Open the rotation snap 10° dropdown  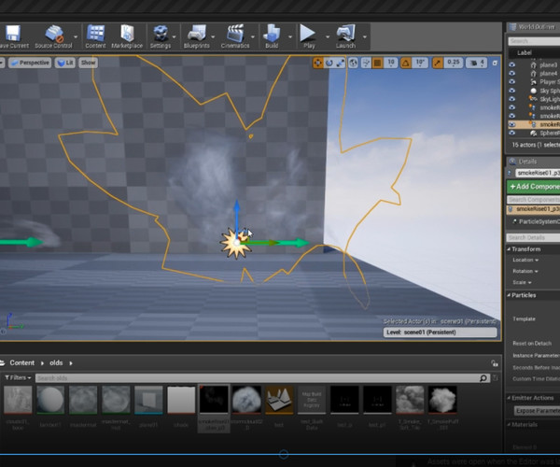click(420, 63)
